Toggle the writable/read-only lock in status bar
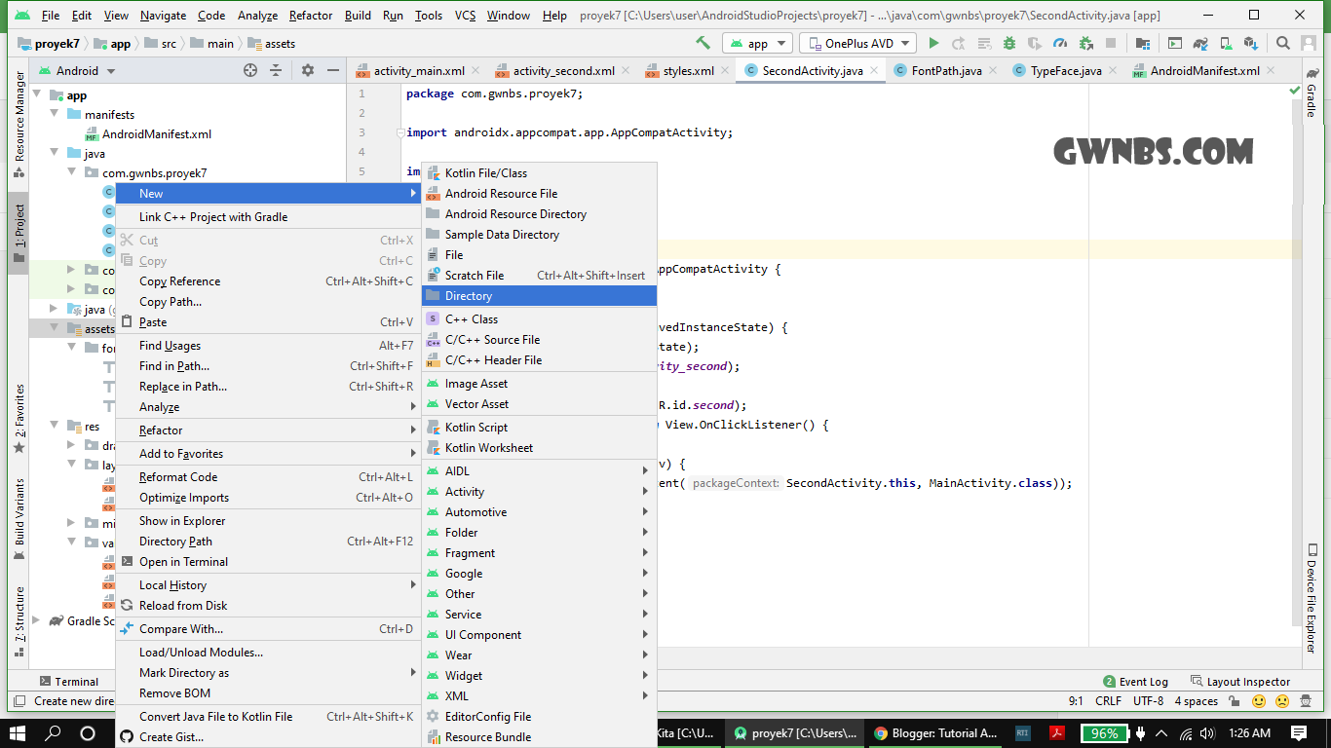The image size is (1331, 748). (1233, 699)
